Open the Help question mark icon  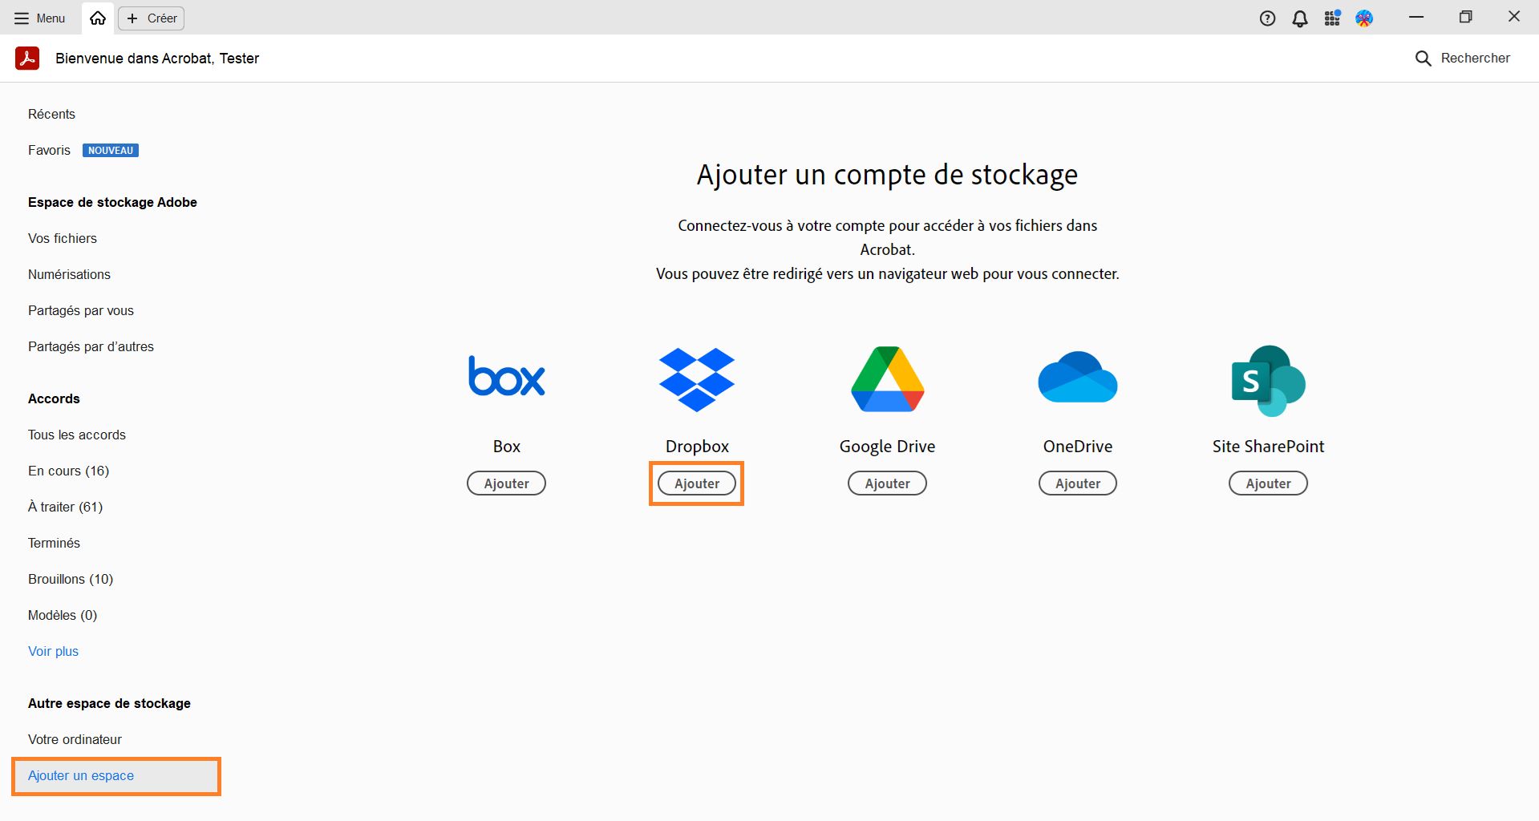tap(1267, 18)
